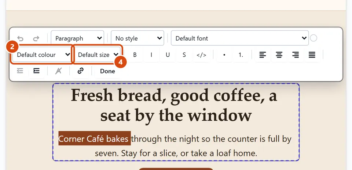The height and width of the screenshot is (170, 352).
Task: Align text right
Action: click(296, 55)
